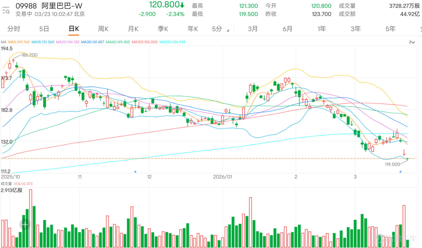Open the stock search menu icon
The height and width of the screenshot is (248, 422).
point(6,10)
